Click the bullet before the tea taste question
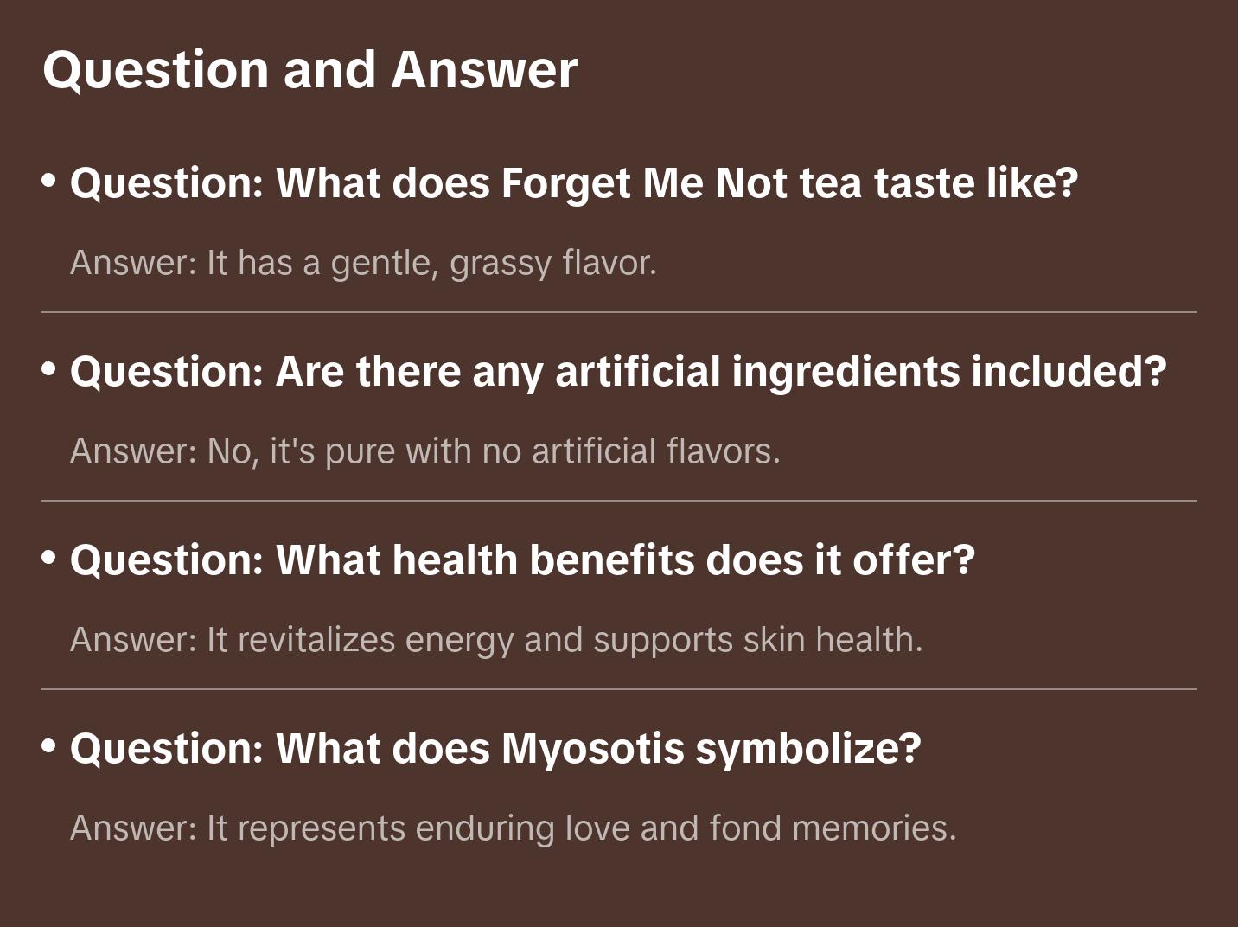 coord(49,181)
